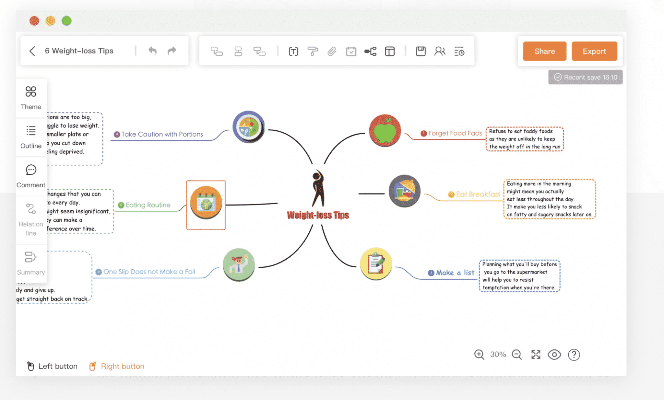Screen dimensions: 664x400
Task: Click the attachment paperclip icon
Action: 332,51
